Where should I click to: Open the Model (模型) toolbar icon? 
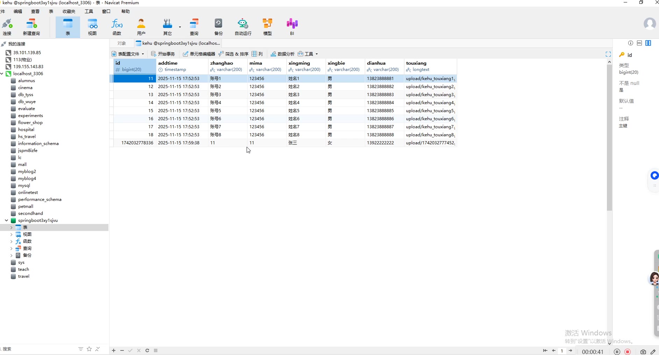click(x=267, y=27)
